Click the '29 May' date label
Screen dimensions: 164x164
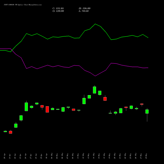pyautogui.click(x=146, y=156)
